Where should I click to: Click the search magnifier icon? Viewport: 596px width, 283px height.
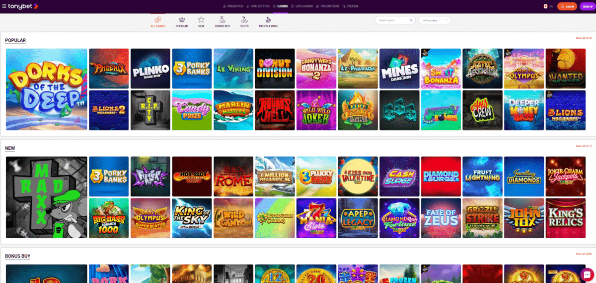411,20
